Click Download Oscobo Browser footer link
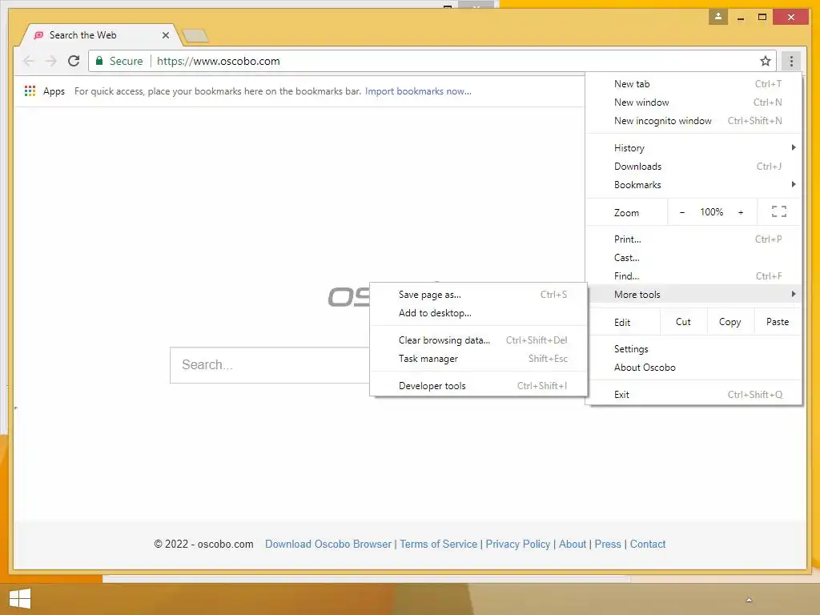This screenshot has width=820, height=615. click(x=328, y=544)
